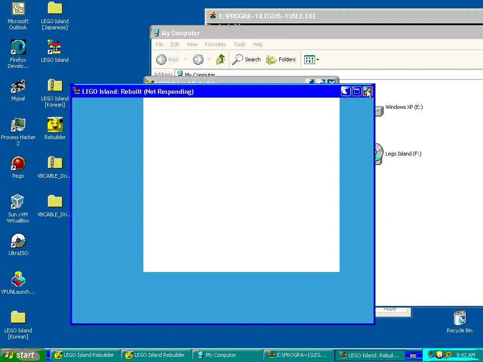
Task: Click the Back button in My Computer
Action: pyautogui.click(x=167, y=59)
